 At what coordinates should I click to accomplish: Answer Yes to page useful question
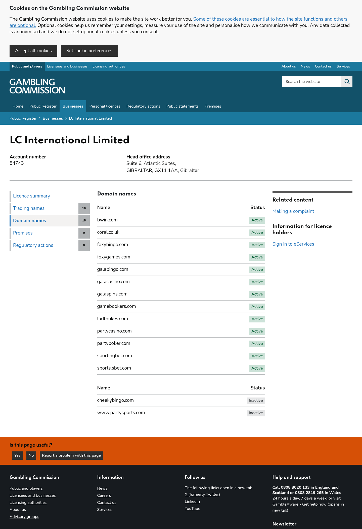[x=17, y=455]
